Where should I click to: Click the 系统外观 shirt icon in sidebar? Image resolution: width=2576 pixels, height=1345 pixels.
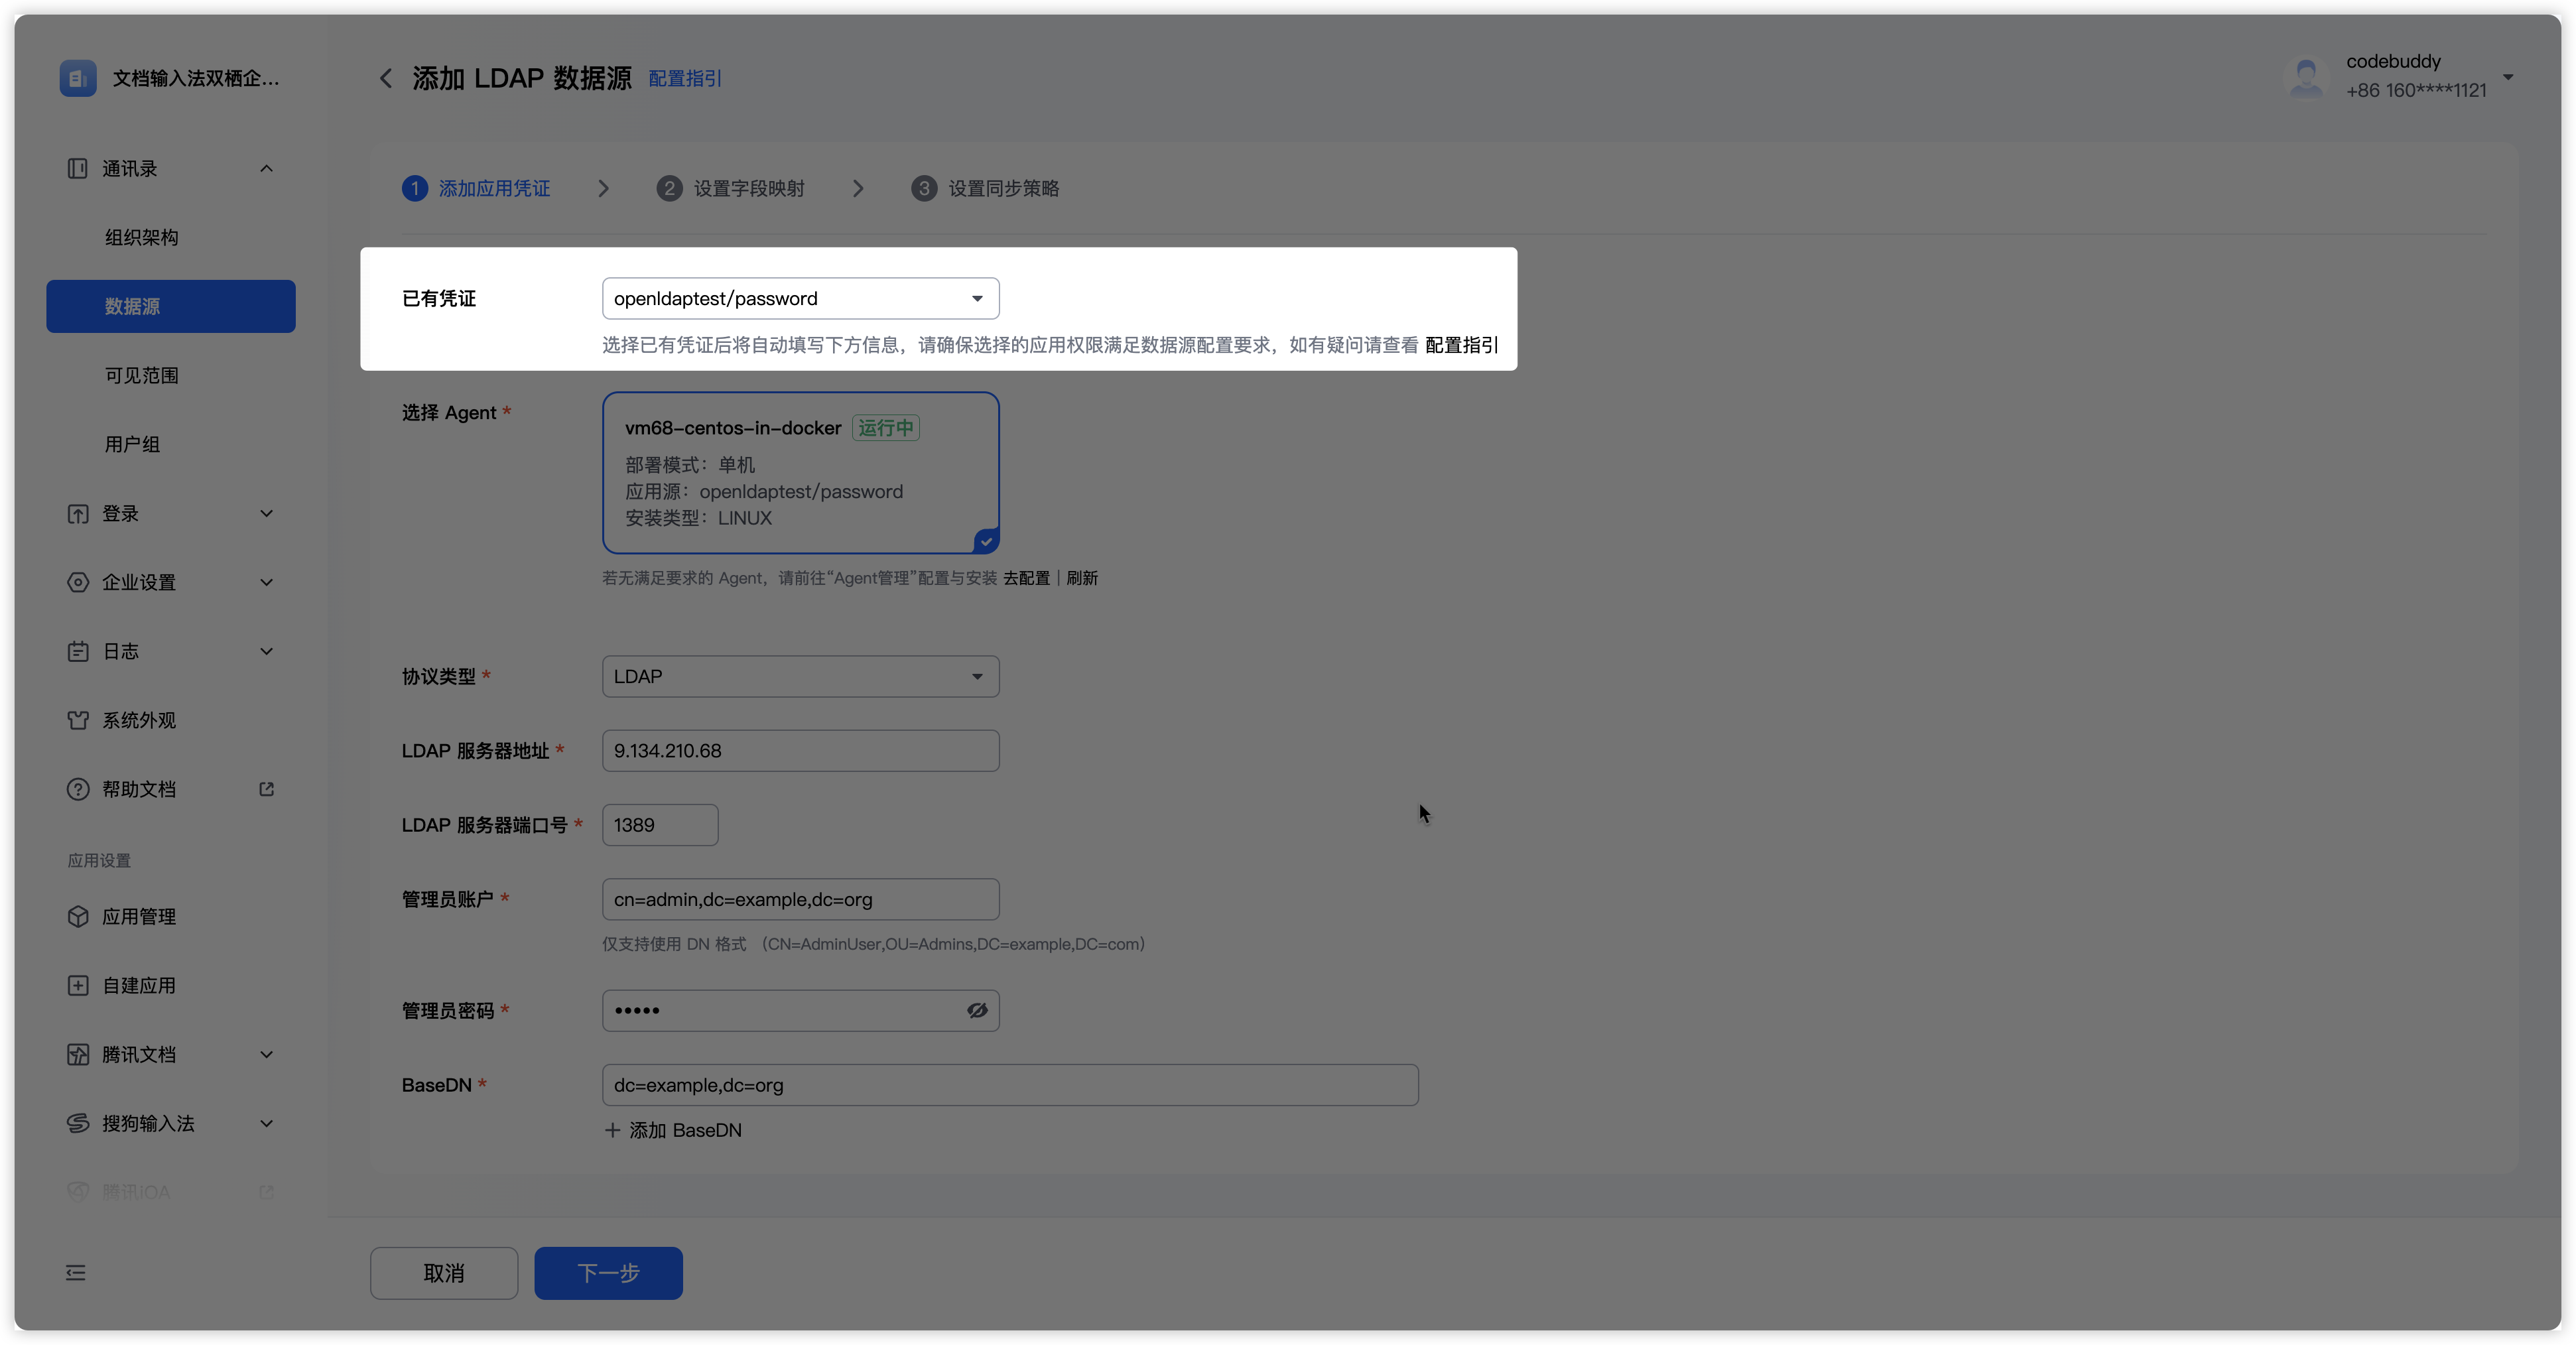[x=77, y=720]
